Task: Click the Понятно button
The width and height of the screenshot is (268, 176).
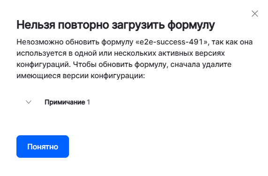Action: point(43,147)
